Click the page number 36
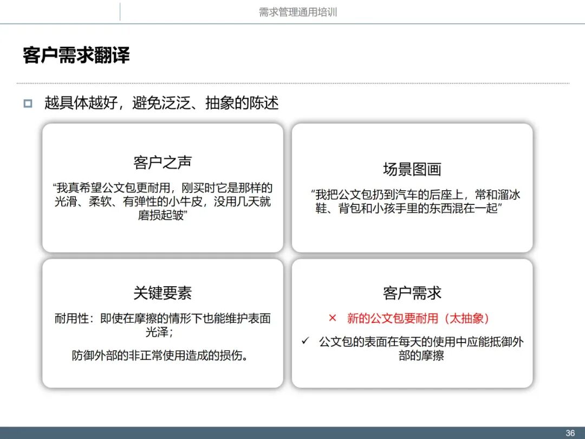The width and height of the screenshot is (585, 439). 570,432
